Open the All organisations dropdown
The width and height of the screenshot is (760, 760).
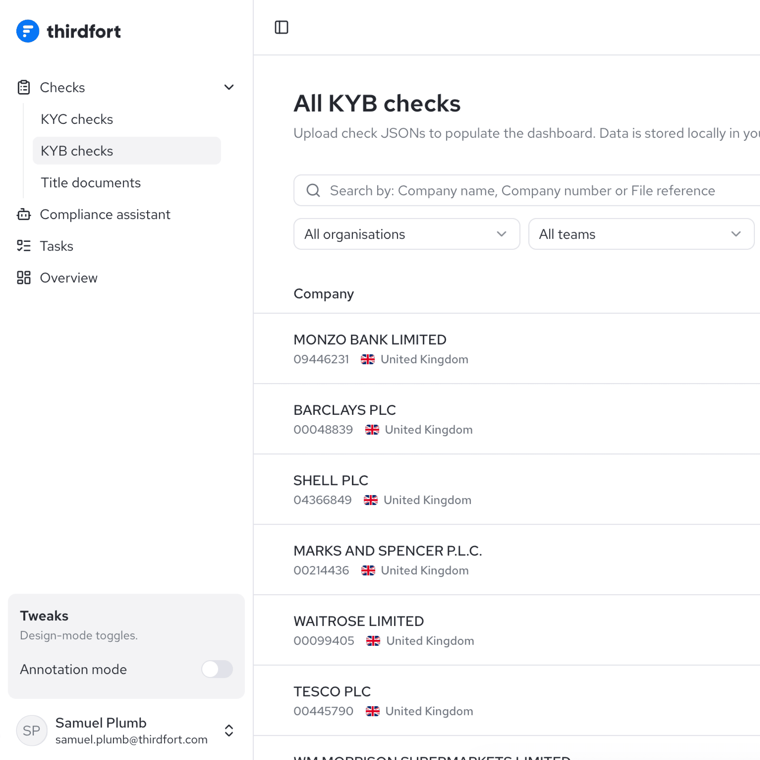(407, 234)
